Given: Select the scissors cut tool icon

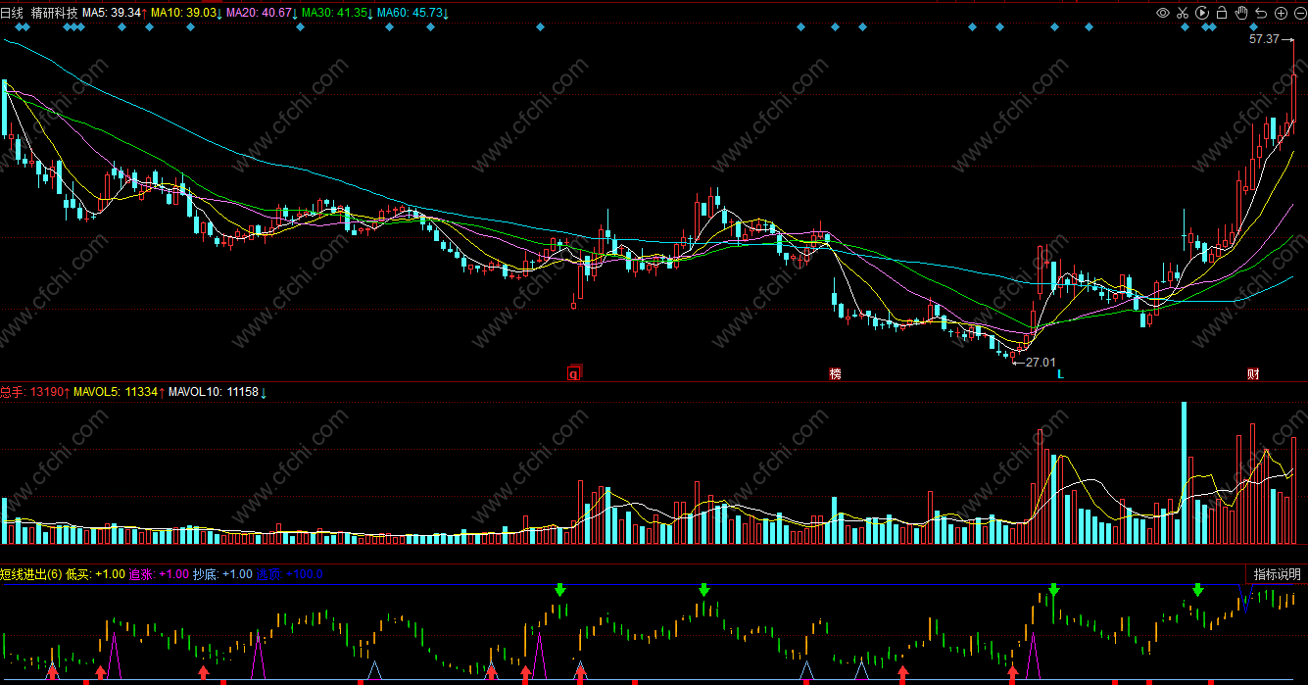Looking at the screenshot, I should coord(1183,13).
